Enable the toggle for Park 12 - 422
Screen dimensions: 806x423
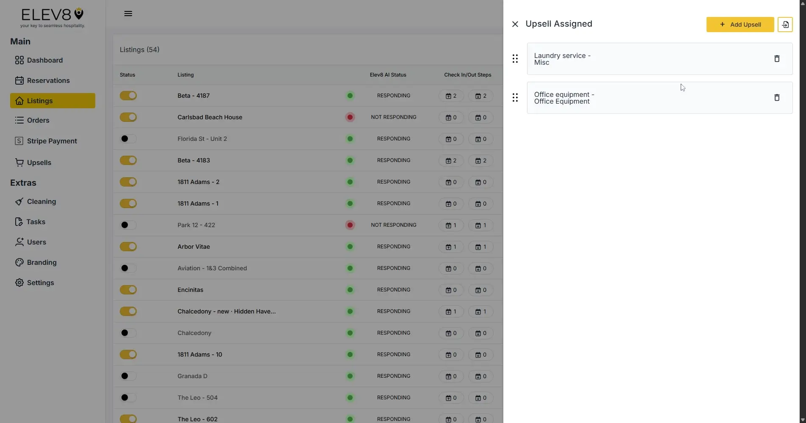[x=127, y=225]
